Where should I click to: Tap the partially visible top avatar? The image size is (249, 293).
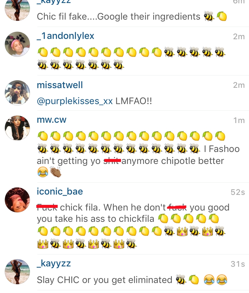(x=17, y=10)
